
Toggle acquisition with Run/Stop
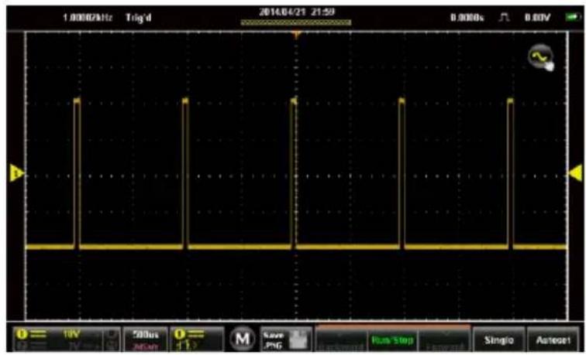pos(392,340)
